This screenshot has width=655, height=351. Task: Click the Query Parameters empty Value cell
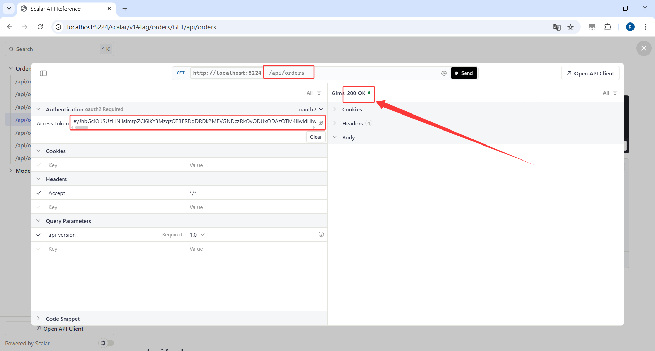(257, 249)
